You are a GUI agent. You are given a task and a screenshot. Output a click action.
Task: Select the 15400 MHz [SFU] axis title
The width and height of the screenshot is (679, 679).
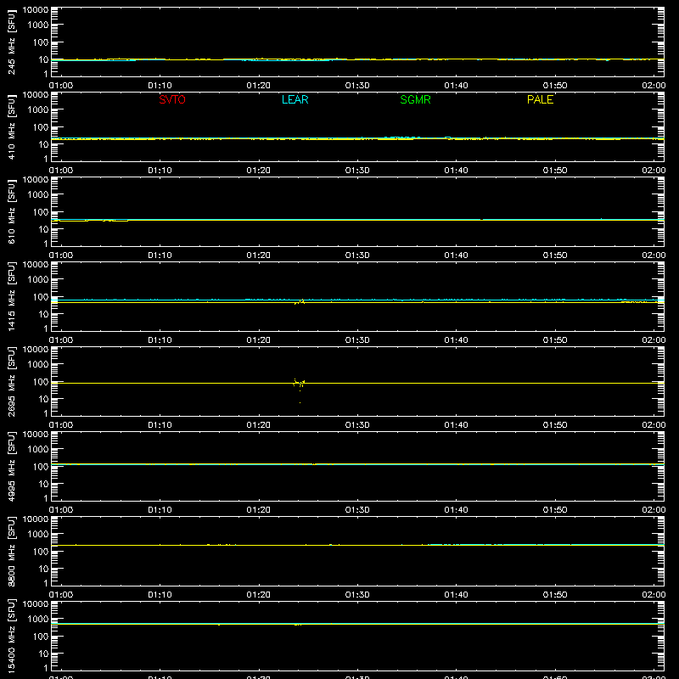pyautogui.click(x=12, y=636)
